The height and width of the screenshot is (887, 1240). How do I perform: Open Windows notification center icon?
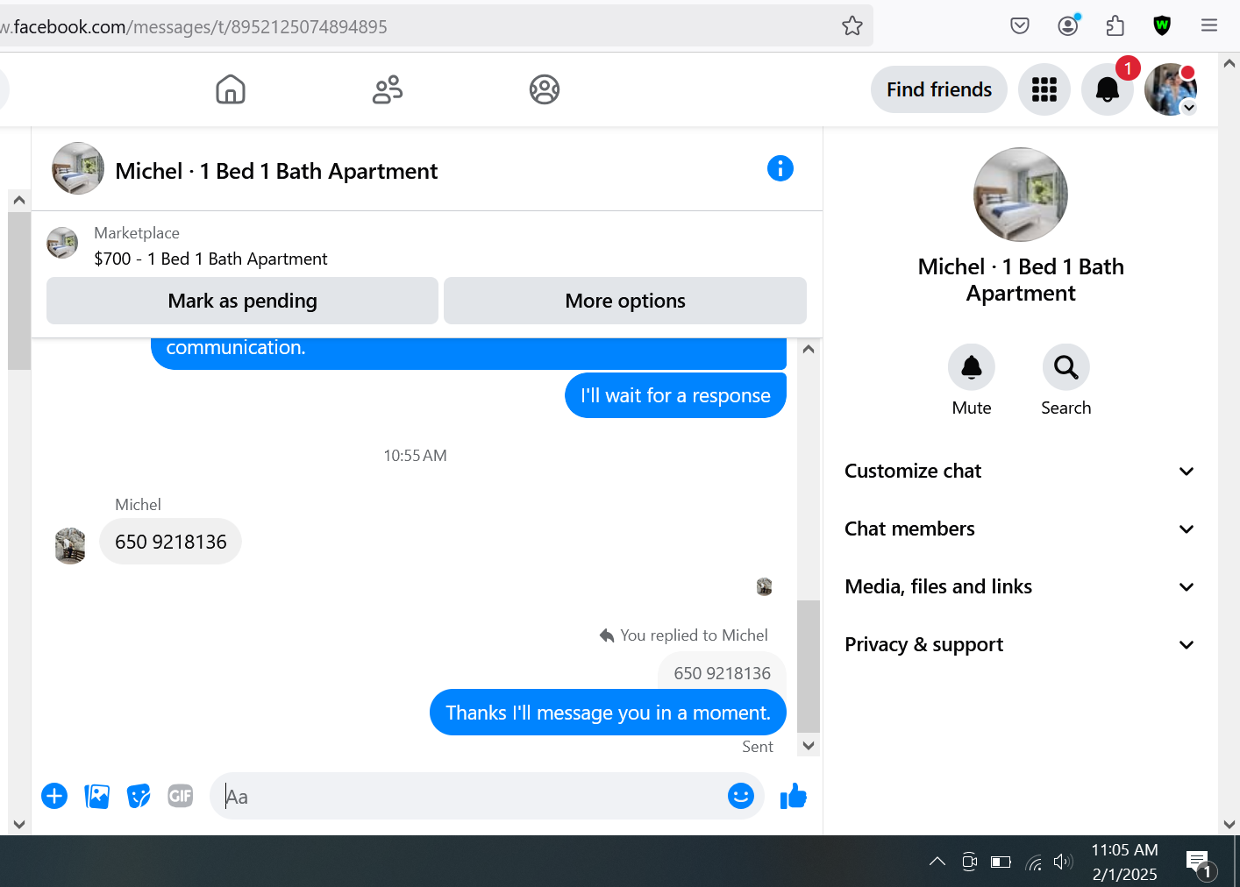pyautogui.click(x=1199, y=862)
